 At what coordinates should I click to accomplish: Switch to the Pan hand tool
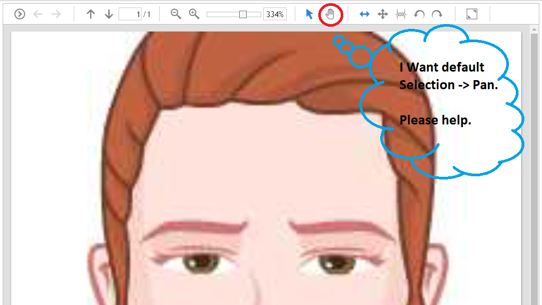[x=330, y=14]
